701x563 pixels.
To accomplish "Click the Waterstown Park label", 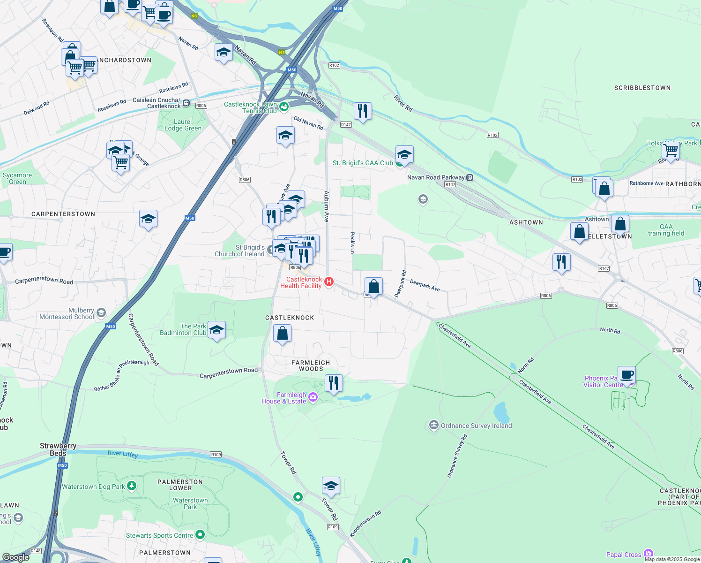I will pyautogui.click(x=190, y=503).
